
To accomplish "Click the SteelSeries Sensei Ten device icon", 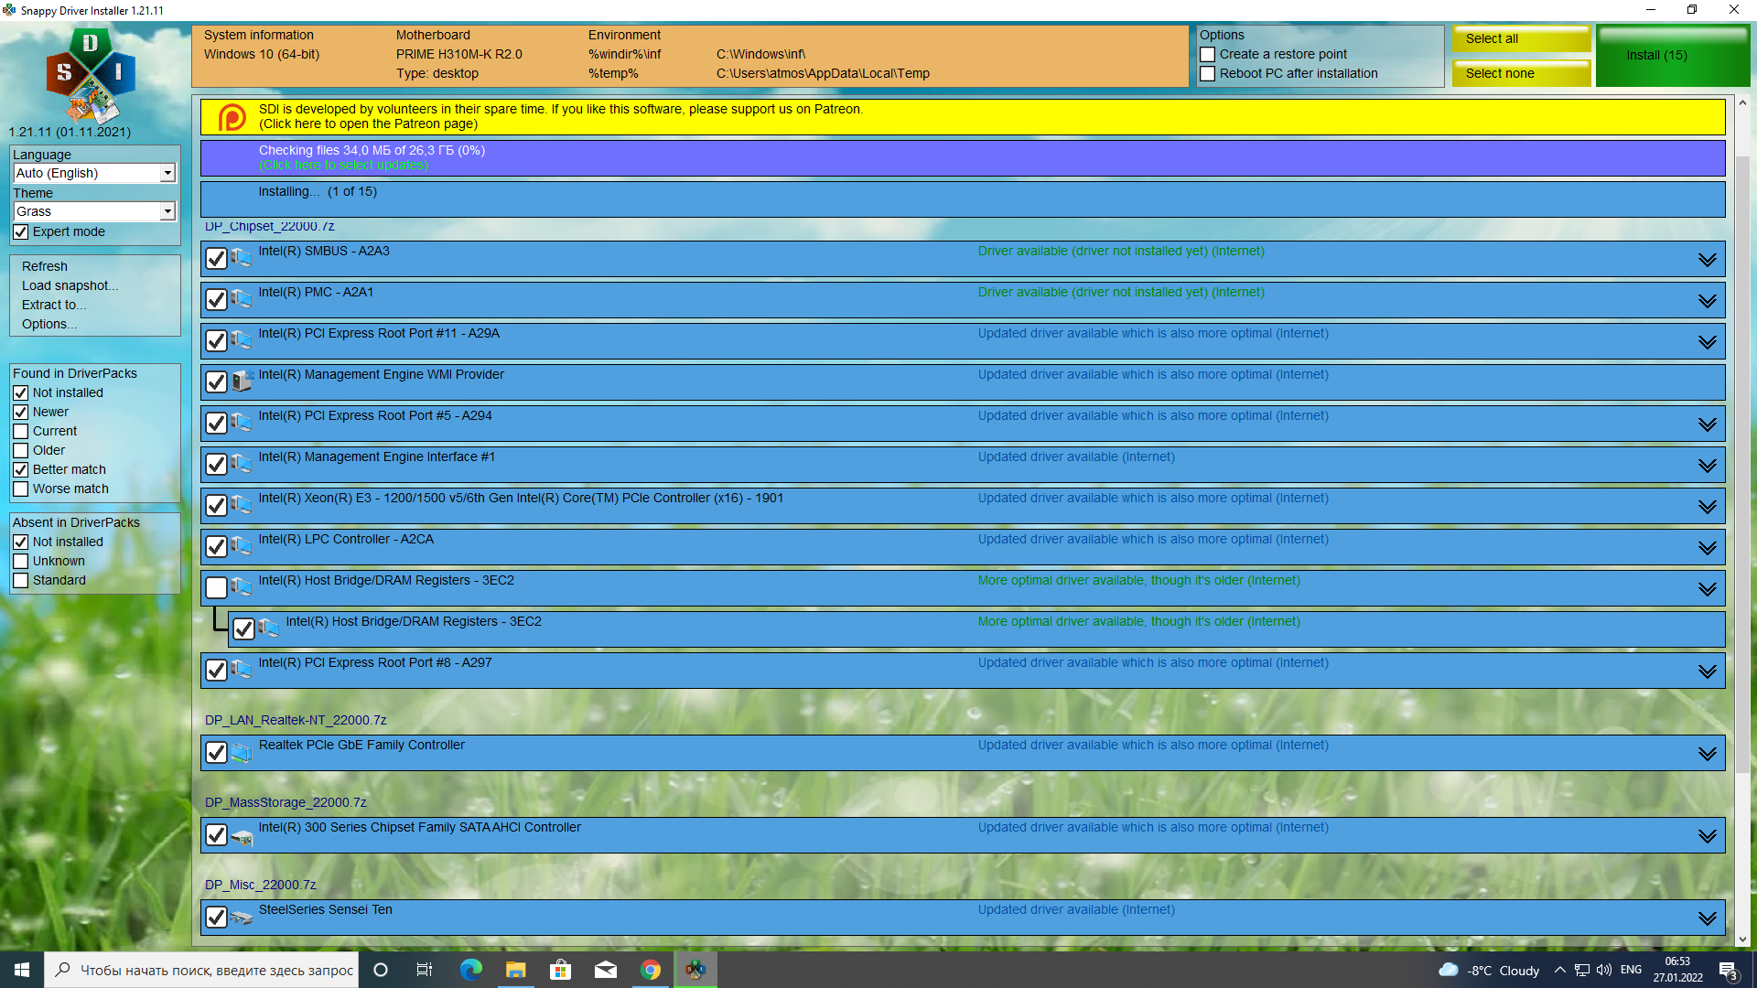I will pyautogui.click(x=241, y=918).
